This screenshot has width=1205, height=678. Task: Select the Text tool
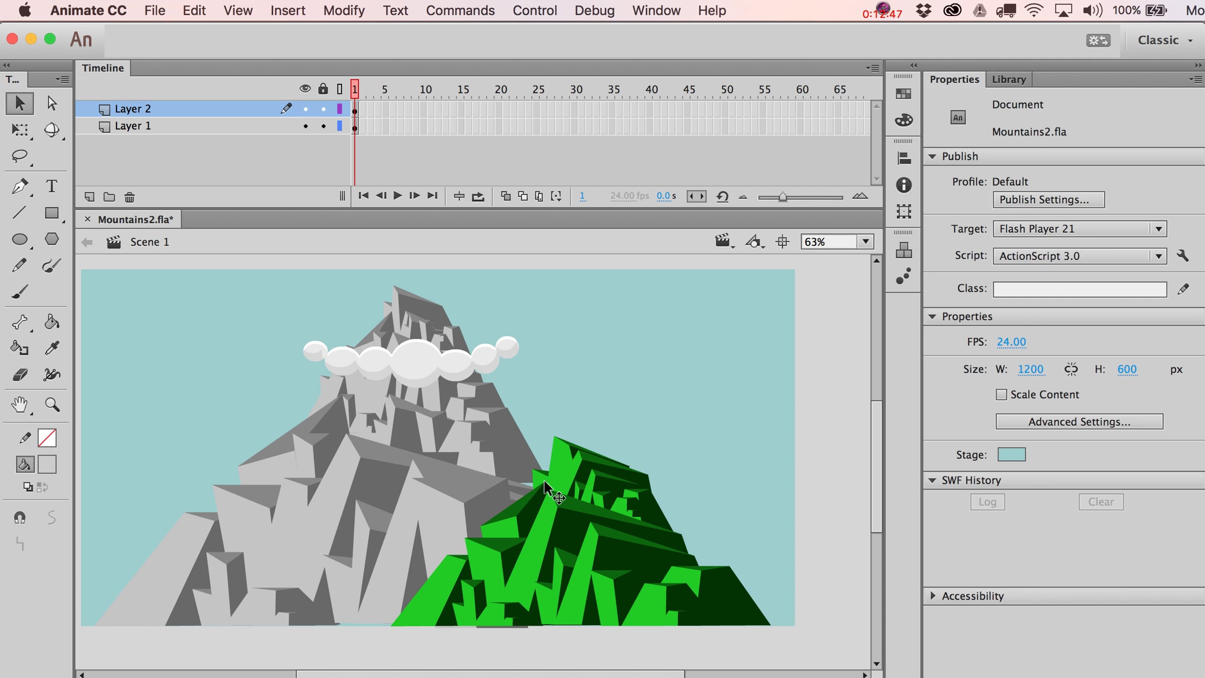[x=51, y=187]
